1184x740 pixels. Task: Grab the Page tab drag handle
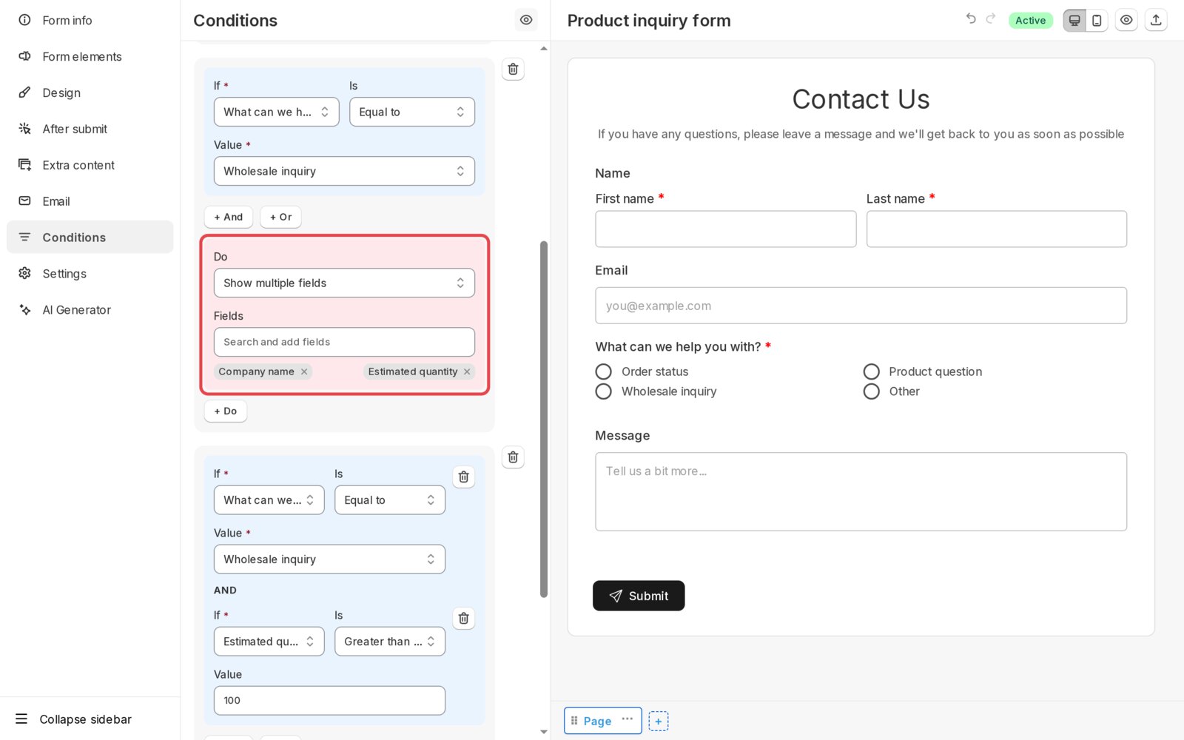point(574,721)
